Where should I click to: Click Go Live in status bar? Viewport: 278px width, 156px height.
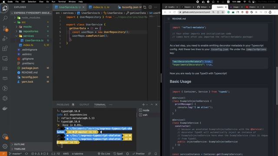[x=104, y=154]
